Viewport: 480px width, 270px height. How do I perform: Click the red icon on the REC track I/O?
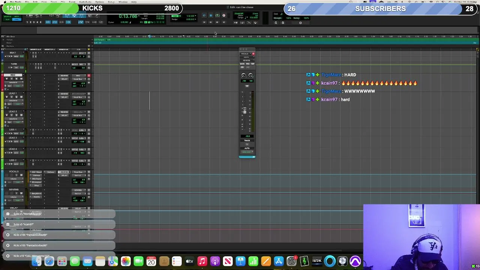(89, 75)
